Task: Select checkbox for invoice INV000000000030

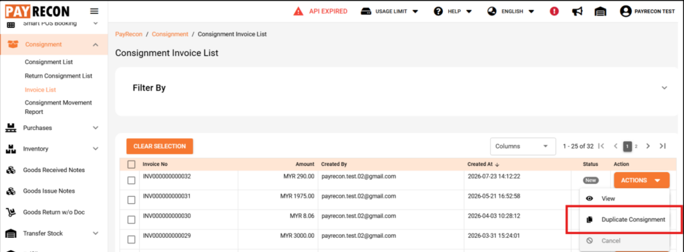Action: coord(132,220)
